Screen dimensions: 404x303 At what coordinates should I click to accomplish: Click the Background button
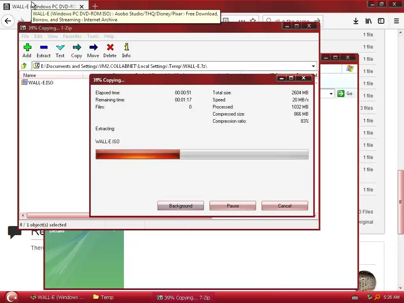point(181,206)
